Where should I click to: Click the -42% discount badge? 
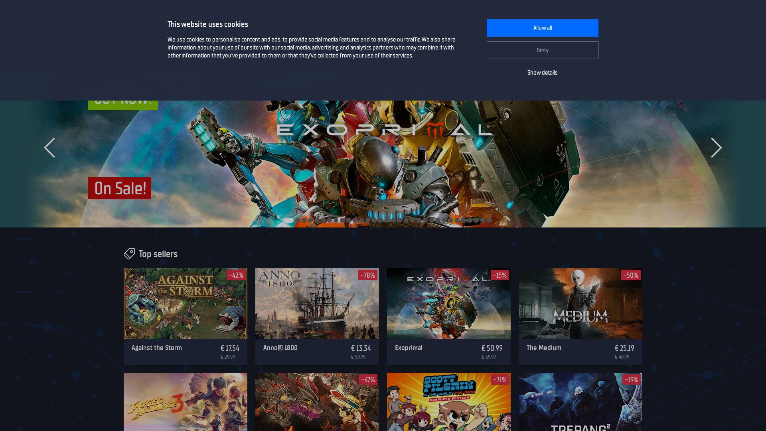coord(236,275)
